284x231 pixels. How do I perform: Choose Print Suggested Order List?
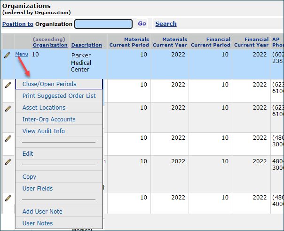pos(59,96)
